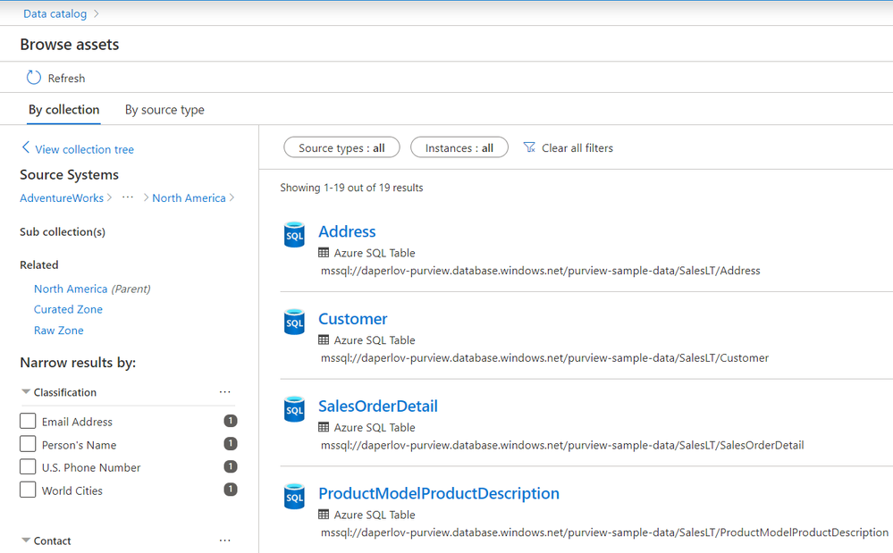Click the Refresh button label
The height and width of the screenshot is (553, 893).
(x=66, y=78)
